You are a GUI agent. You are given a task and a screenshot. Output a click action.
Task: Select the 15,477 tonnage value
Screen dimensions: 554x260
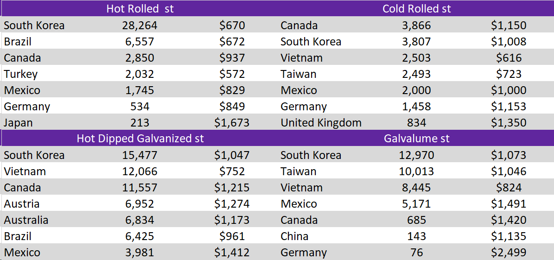click(140, 155)
